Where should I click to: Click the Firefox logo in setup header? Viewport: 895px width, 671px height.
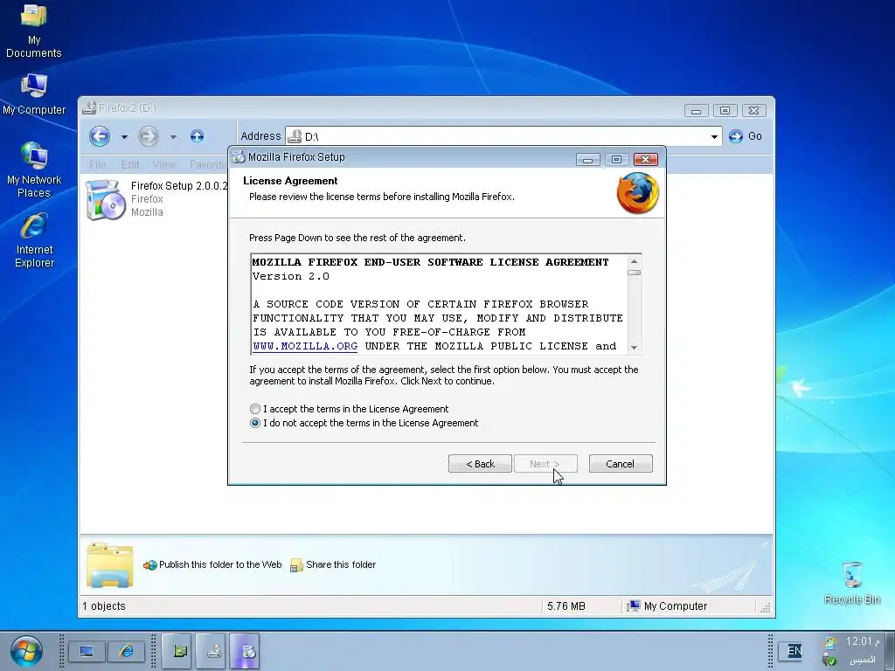[x=637, y=193]
